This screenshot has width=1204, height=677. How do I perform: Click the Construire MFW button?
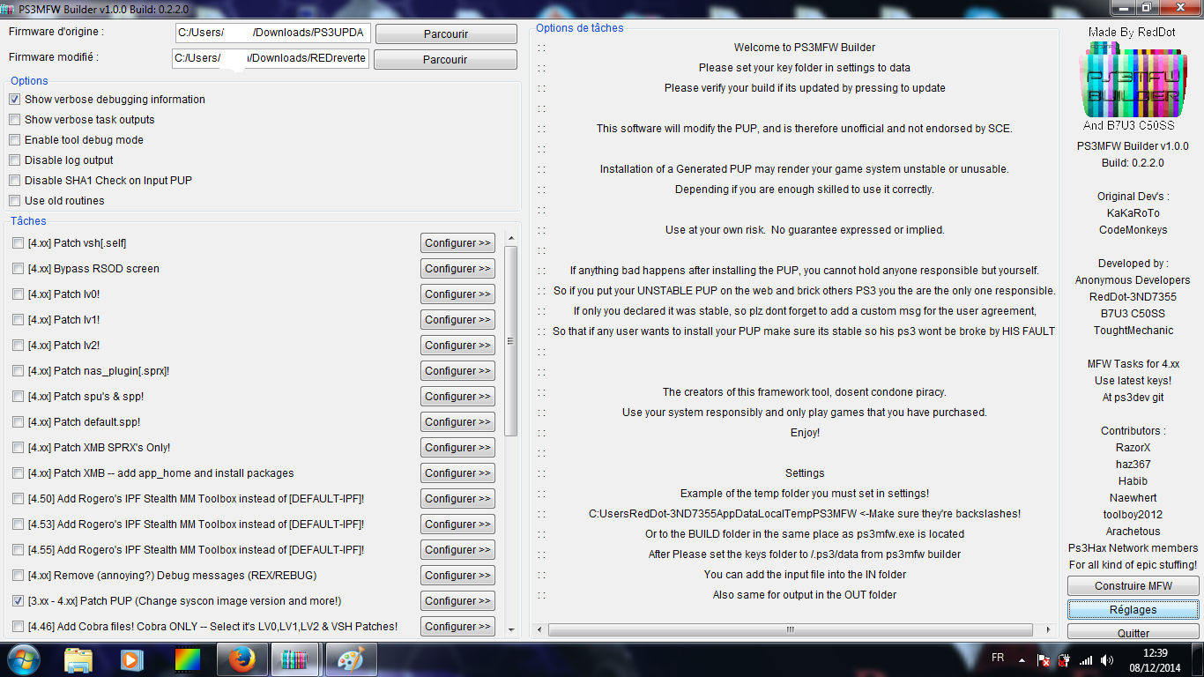1133,586
